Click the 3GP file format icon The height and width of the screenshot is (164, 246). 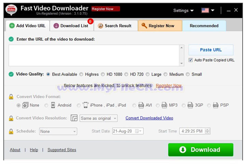pyautogui.click(x=190, y=105)
